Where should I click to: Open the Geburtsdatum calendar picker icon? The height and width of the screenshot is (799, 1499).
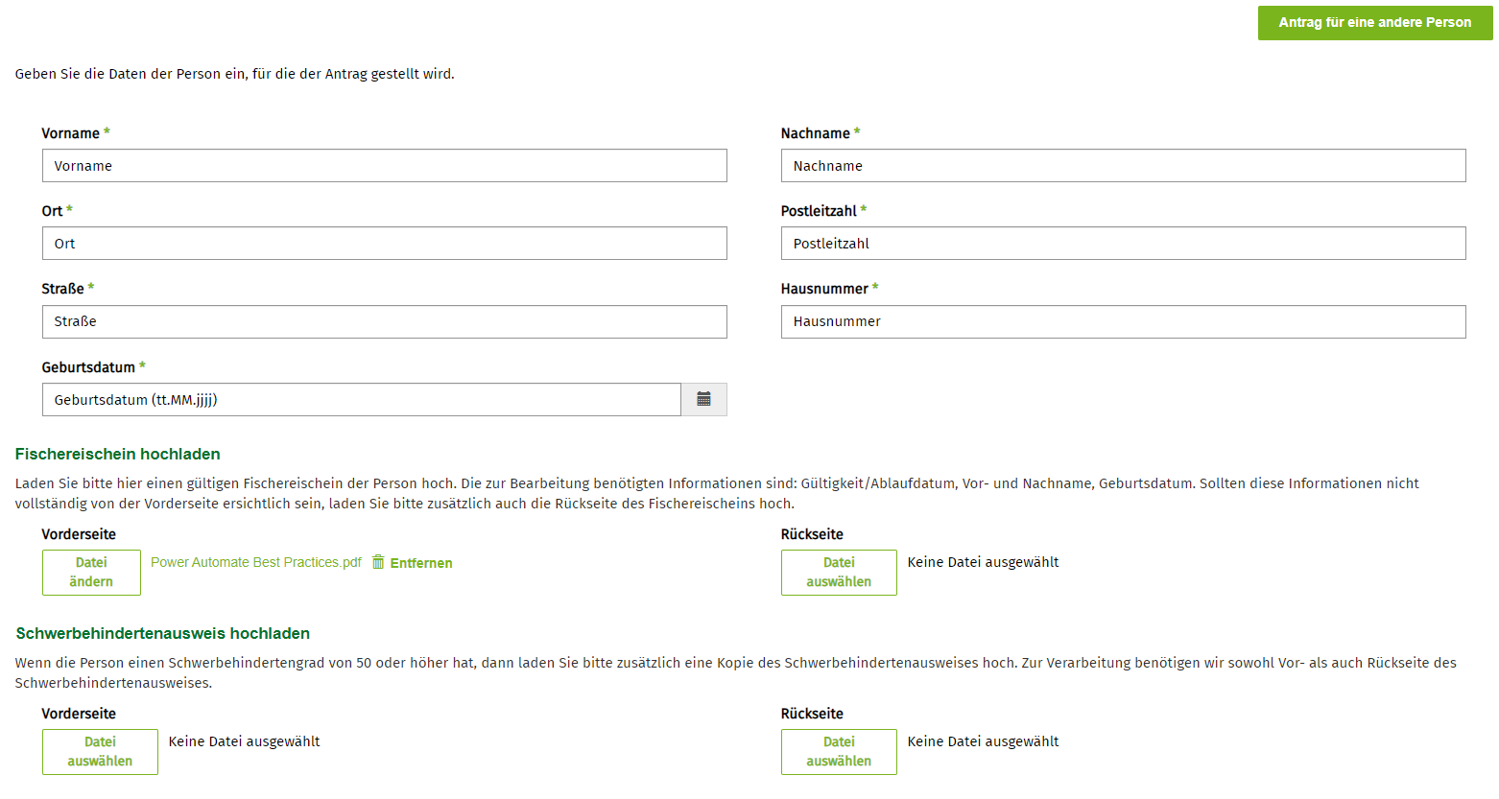coord(703,400)
